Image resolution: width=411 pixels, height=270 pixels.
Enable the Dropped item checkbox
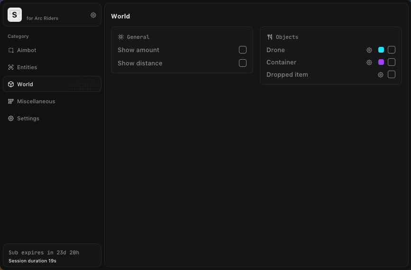click(x=392, y=74)
